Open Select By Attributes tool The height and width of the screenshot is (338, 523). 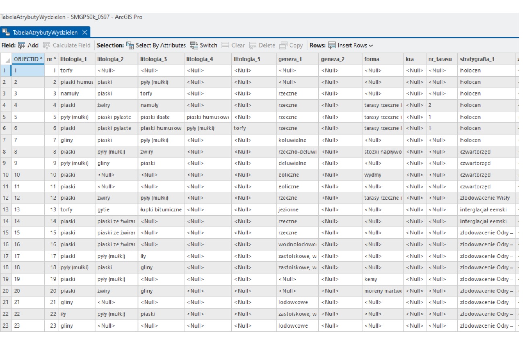tap(156, 46)
